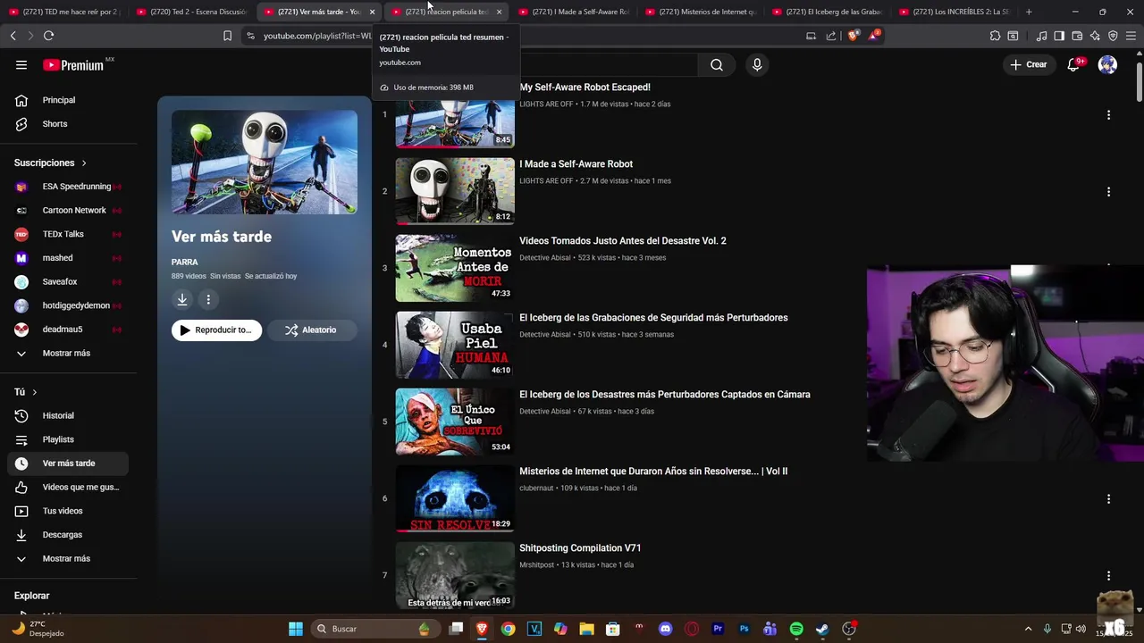
Task: Open notifications bell with 9+ badge
Action: pos(1074,64)
